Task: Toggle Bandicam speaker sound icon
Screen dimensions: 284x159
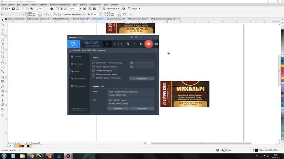Action: click(115, 44)
